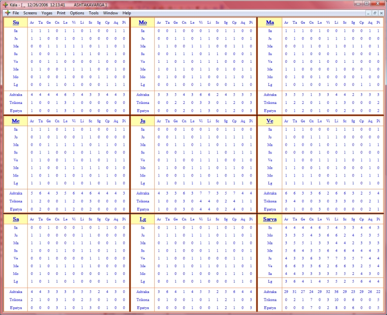Click the Mo table header

click(x=142, y=23)
